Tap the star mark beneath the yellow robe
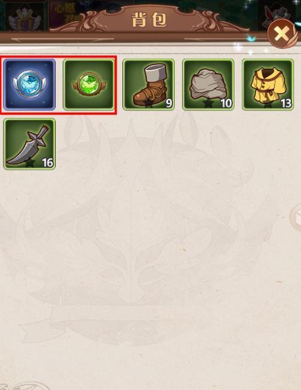Screen dimensions: 301x390 coord(268,105)
